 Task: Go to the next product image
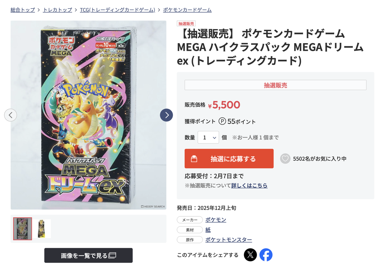pyautogui.click(x=166, y=115)
